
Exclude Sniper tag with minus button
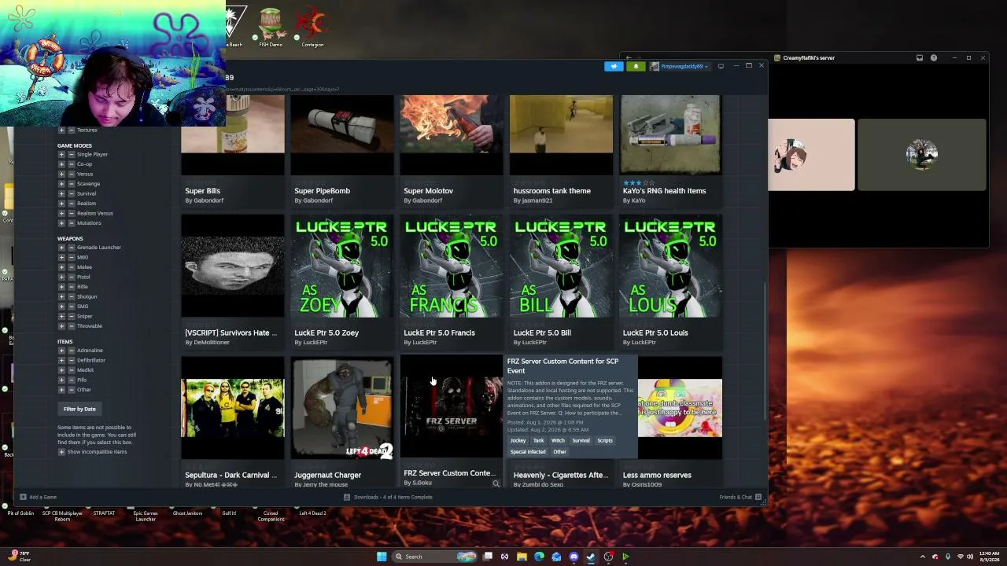pyautogui.click(x=71, y=316)
